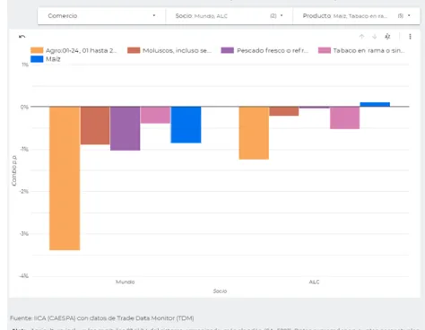Open the AZ sort options icon
425x330 pixels.
pos(387,37)
